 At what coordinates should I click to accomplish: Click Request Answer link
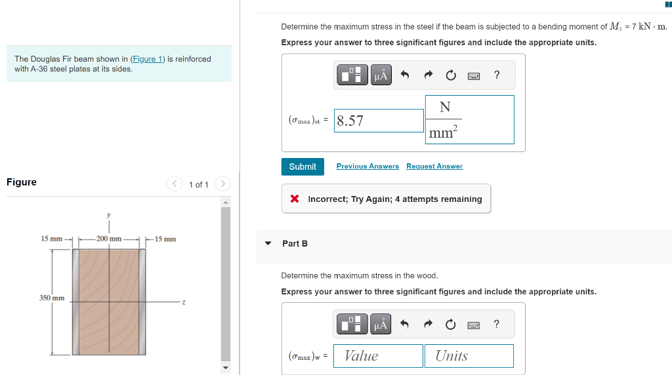pos(434,166)
